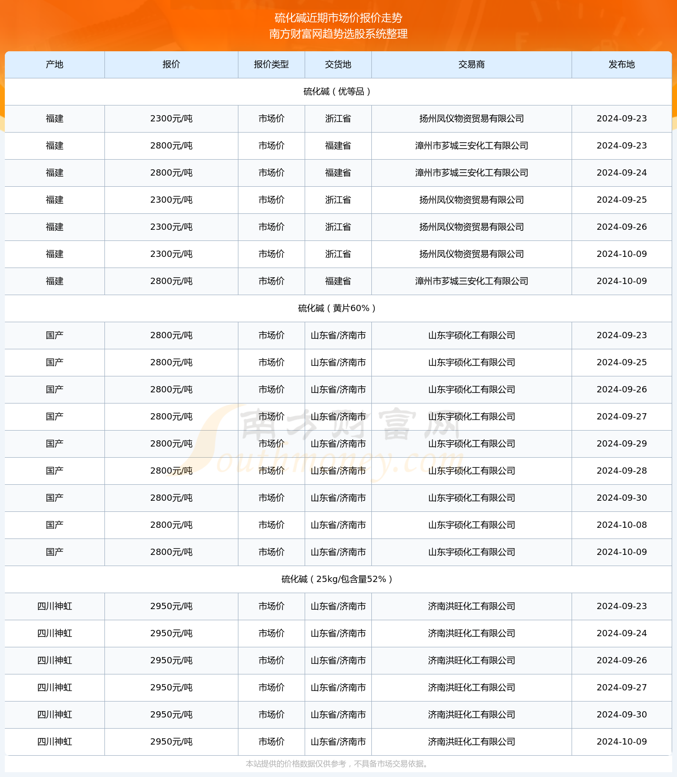Click the 发布地 column header
The height and width of the screenshot is (777, 677).
point(622,64)
